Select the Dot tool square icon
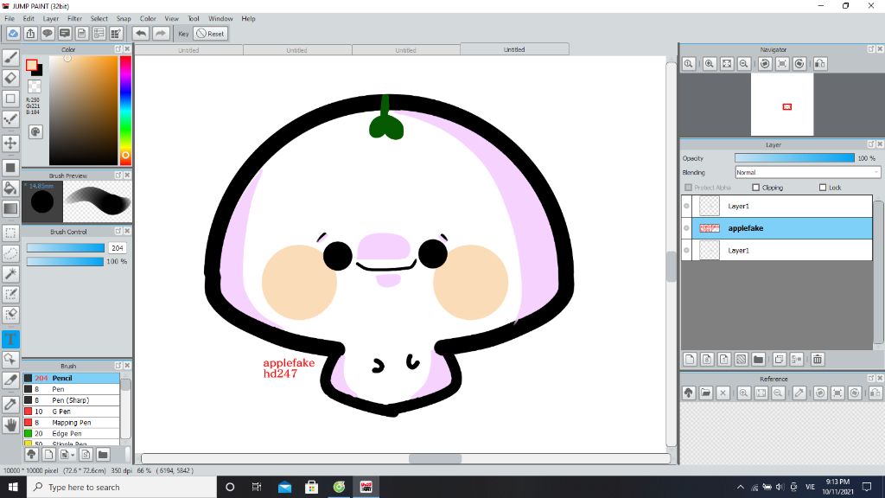 pyautogui.click(x=10, y=99)
